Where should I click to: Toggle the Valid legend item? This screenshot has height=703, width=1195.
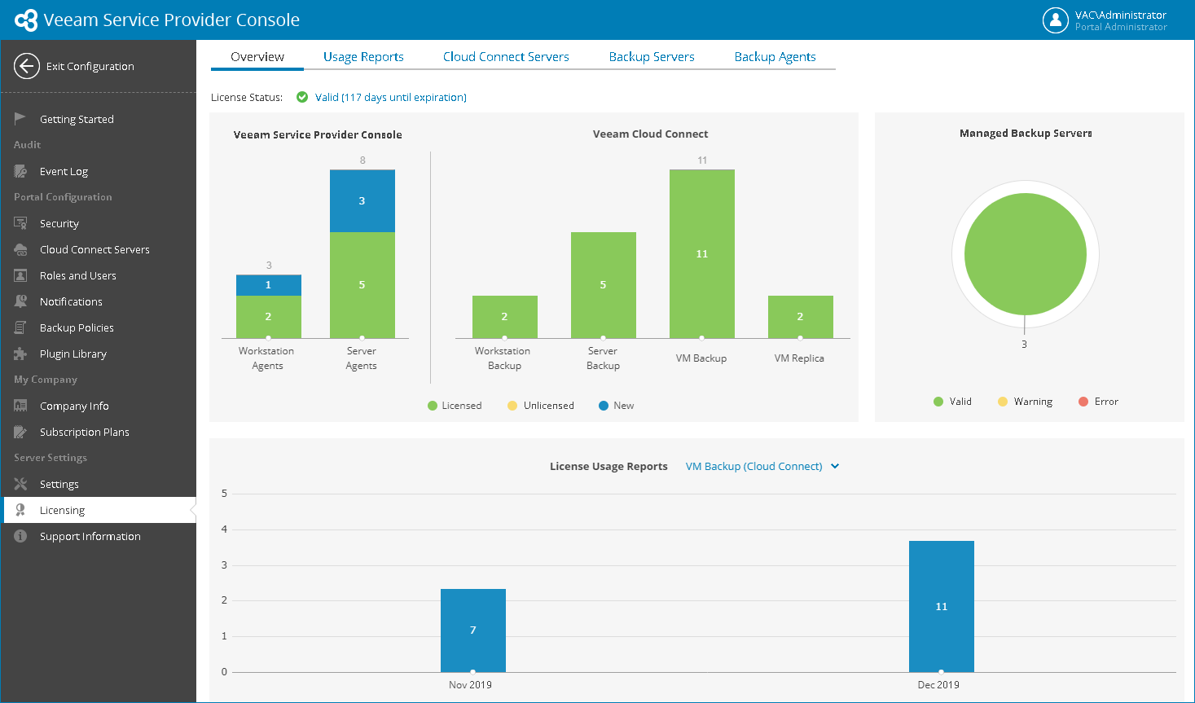click(952, 402)
